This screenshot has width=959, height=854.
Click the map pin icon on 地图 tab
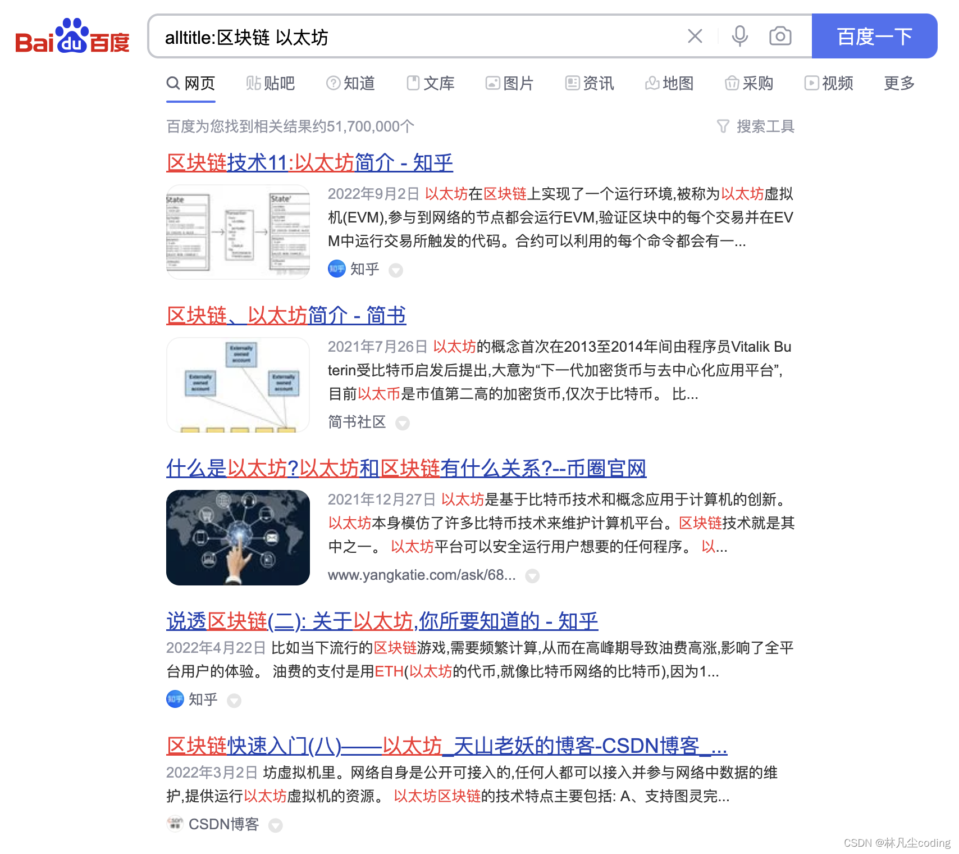(x=651, y=83)
